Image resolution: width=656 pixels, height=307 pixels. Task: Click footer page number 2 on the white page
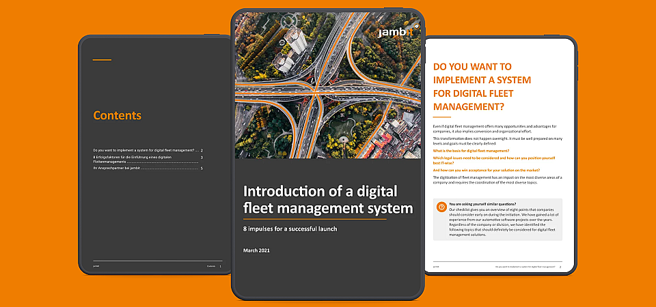560,266
